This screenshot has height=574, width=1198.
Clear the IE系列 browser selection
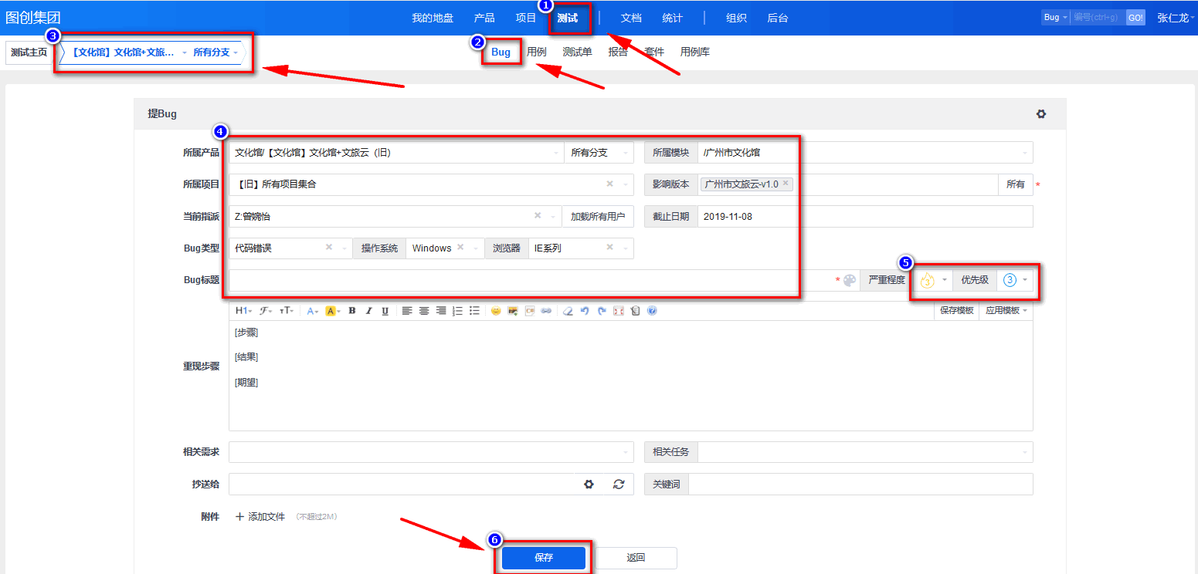609,248
